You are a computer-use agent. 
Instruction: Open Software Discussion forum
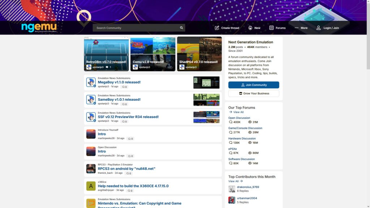(x=241, y=159)
